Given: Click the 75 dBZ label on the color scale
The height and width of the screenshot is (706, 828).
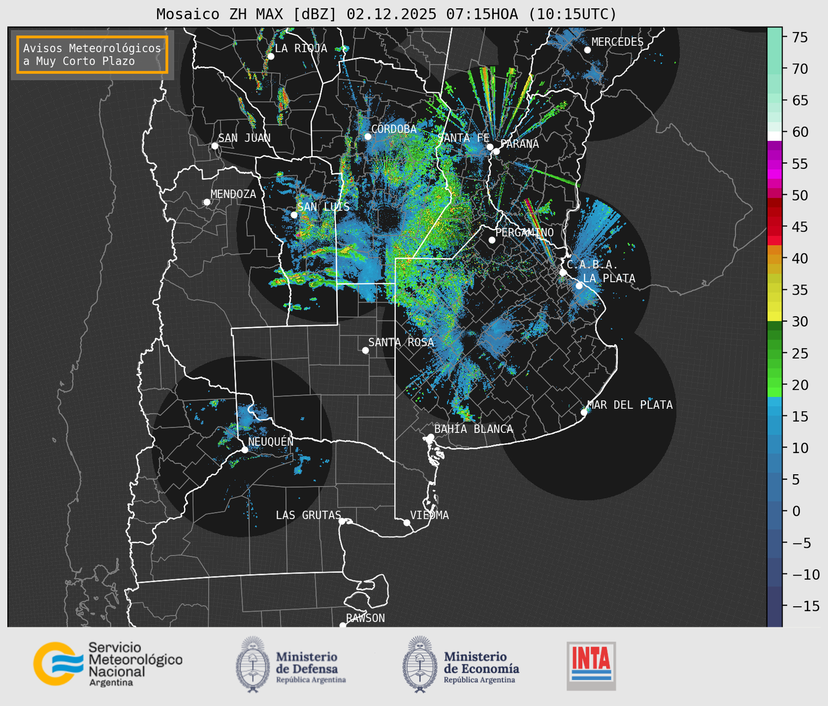Looking at the screenshot, I should (800, 37).
